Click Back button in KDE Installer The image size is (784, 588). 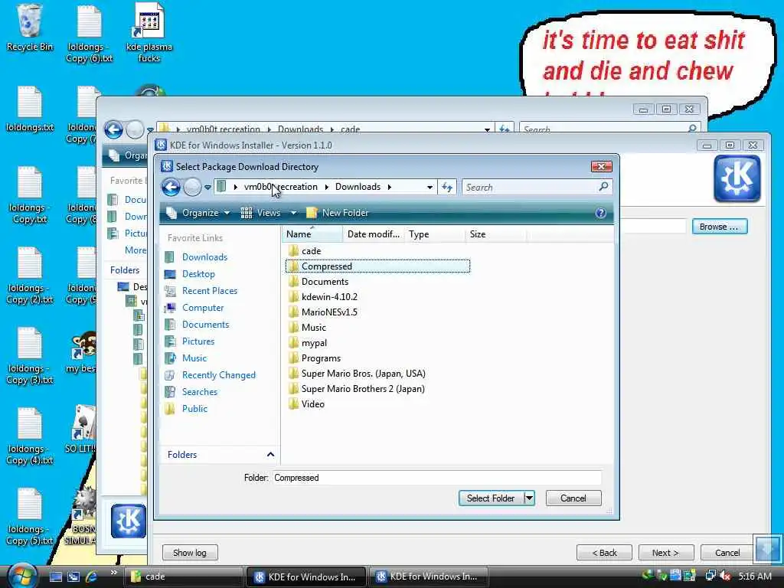pyautogui.click(x=604, y=553)
